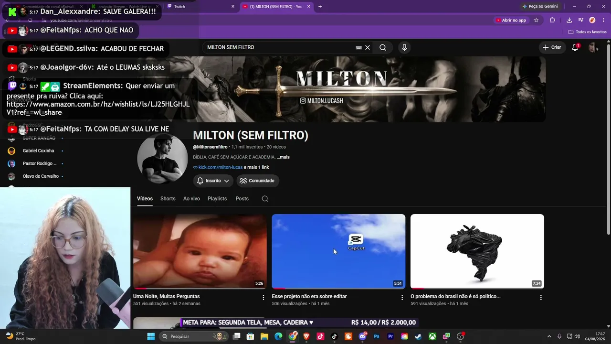This screenshot has width=611, height=344.
Task: Start voice search with the microphone icon
Action: point(404,47)
